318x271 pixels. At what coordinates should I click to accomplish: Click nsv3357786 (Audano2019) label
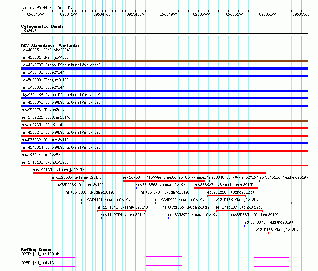click(79, 185)
